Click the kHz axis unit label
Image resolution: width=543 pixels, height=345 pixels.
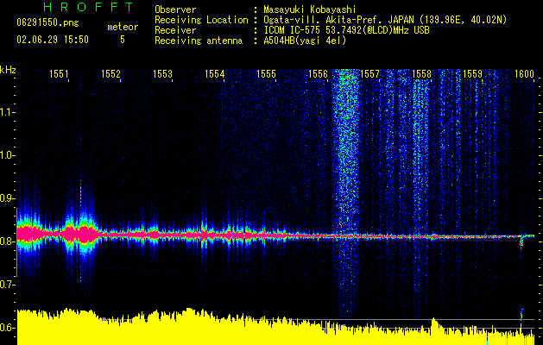(x=8, y=70)
